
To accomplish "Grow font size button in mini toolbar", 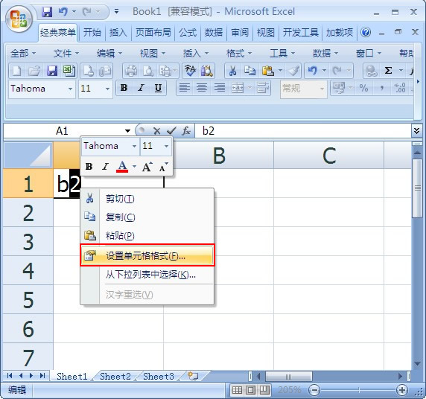I will [x=147, y=167].
